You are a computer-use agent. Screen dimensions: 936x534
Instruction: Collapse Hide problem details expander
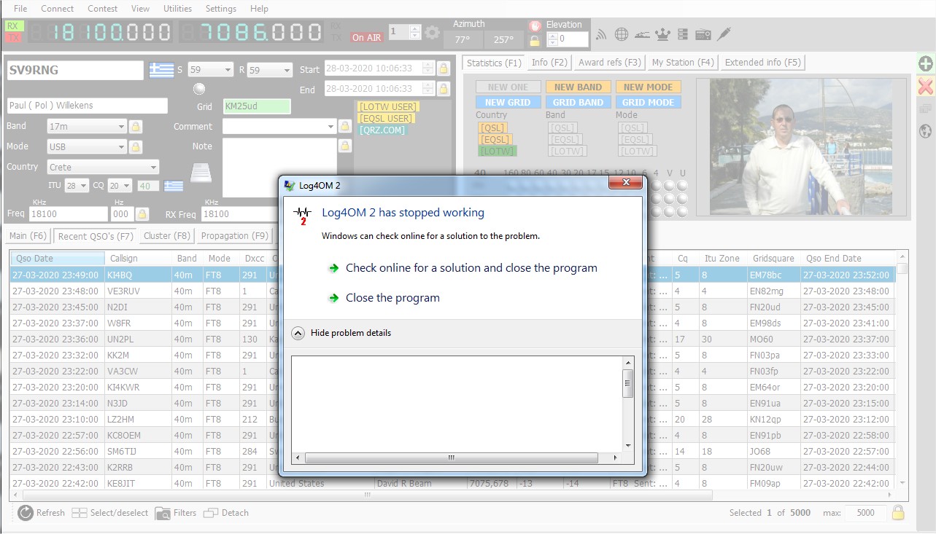point(298,333)
